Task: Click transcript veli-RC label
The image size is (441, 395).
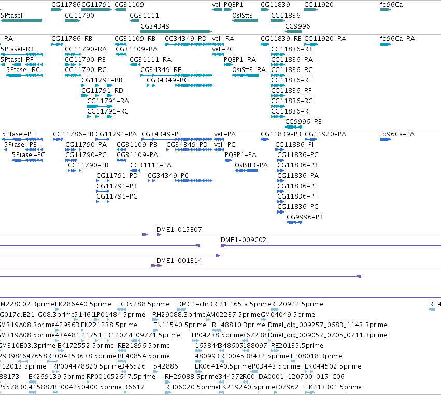Action: pos(223,49)
